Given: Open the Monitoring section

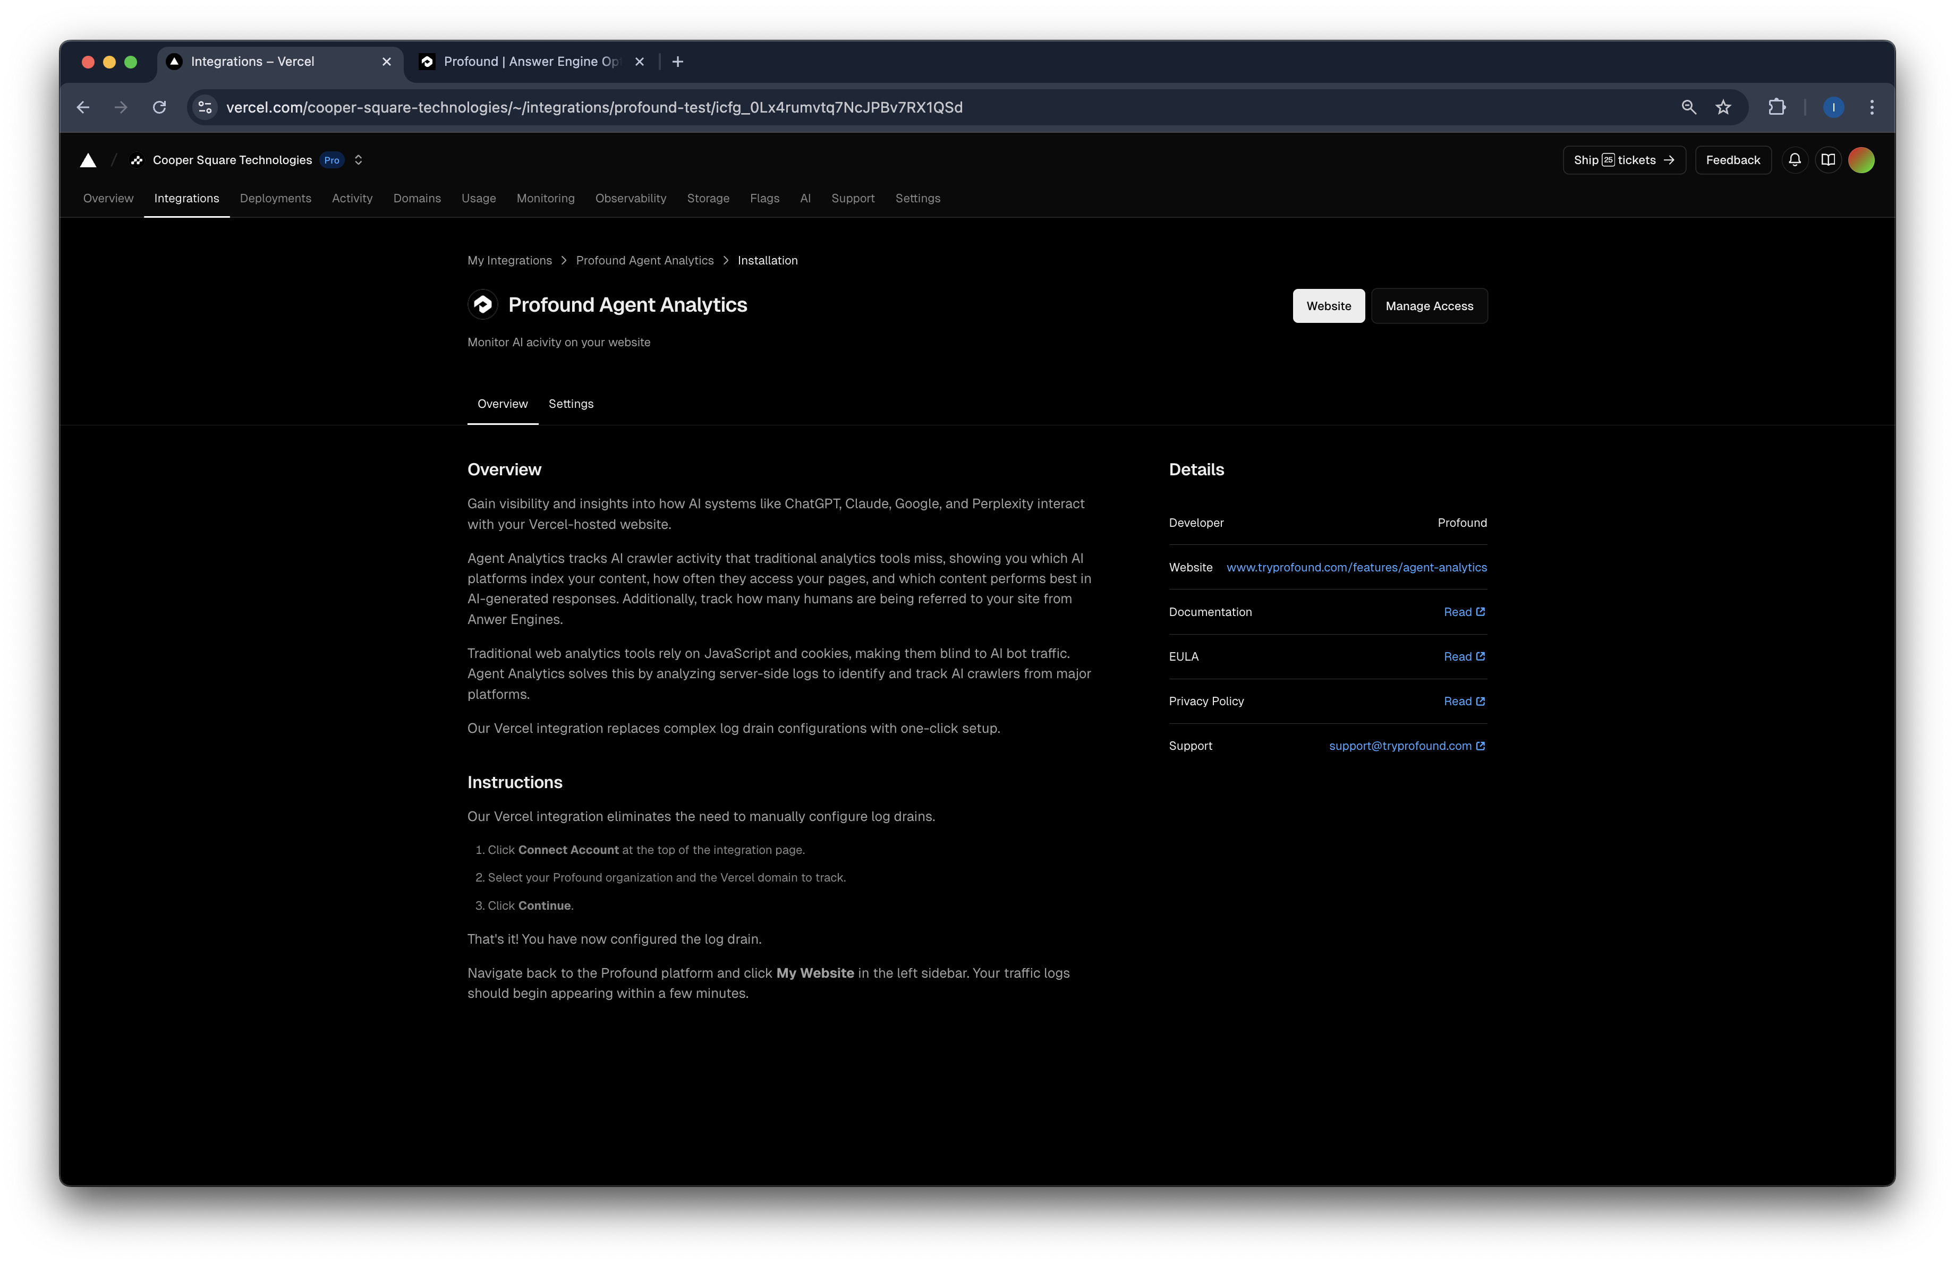Looking at the screenshot, I should pyautogui.click(x=546, y=198).
